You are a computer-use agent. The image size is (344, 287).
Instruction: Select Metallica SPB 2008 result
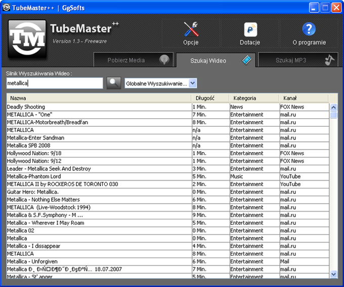pos(168,146)
